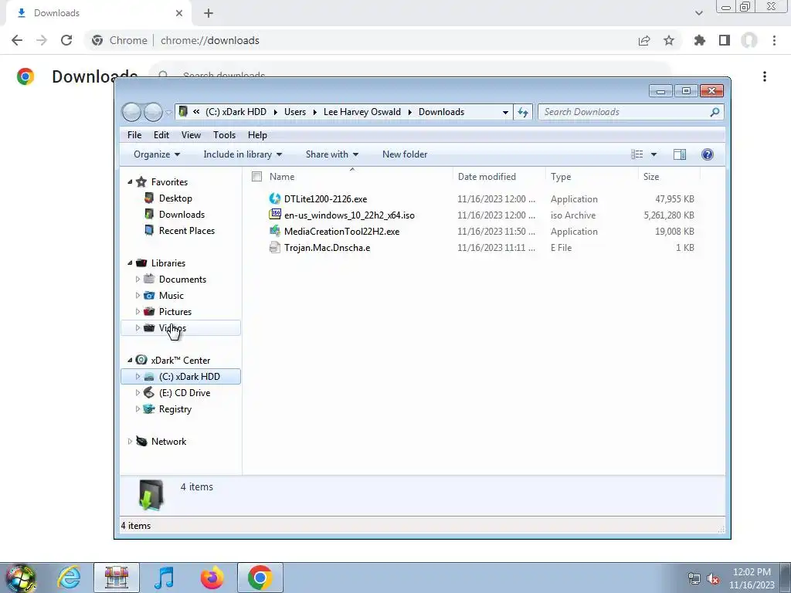Open a new Chrome tab
Image resolution: width=791 pixels, height=593 pixels.
209,13
